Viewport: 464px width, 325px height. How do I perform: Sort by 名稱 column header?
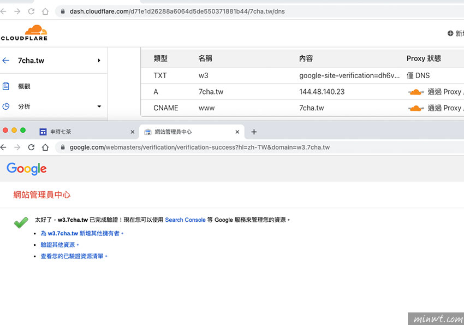205,58
